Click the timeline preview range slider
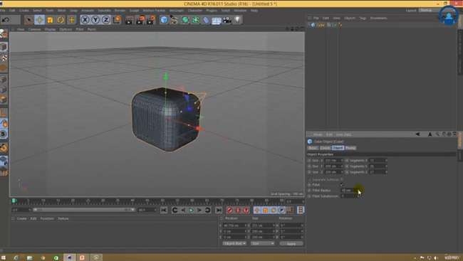Screen dimensions: 463x261 coord(84,210)
